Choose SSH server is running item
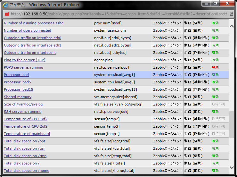 (x=22, y=112)
